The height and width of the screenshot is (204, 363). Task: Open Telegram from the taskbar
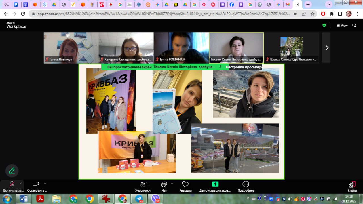click(139, 199)
